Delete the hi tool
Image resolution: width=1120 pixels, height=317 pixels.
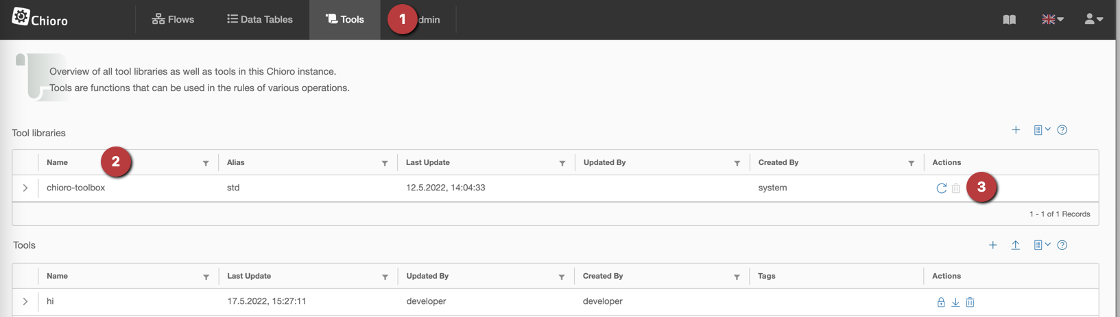coord(970,302)
